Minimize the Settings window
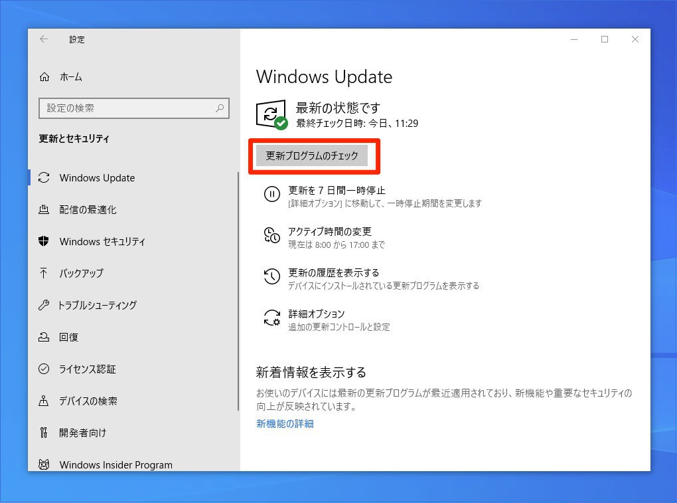 click(x=574, y=39)
